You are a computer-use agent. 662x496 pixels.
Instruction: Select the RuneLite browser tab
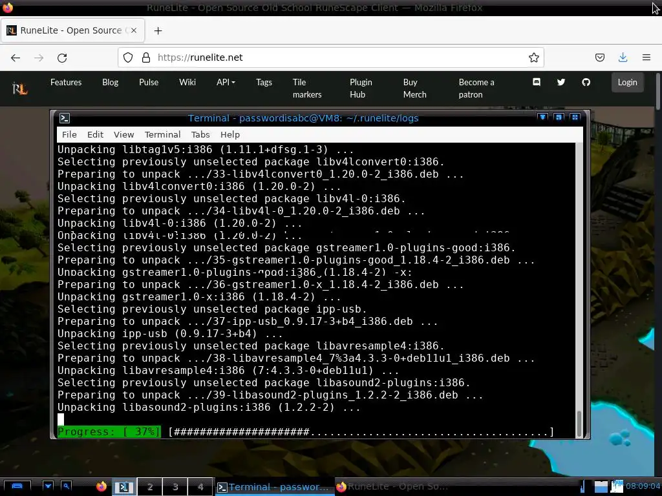[x=72, y=30]
